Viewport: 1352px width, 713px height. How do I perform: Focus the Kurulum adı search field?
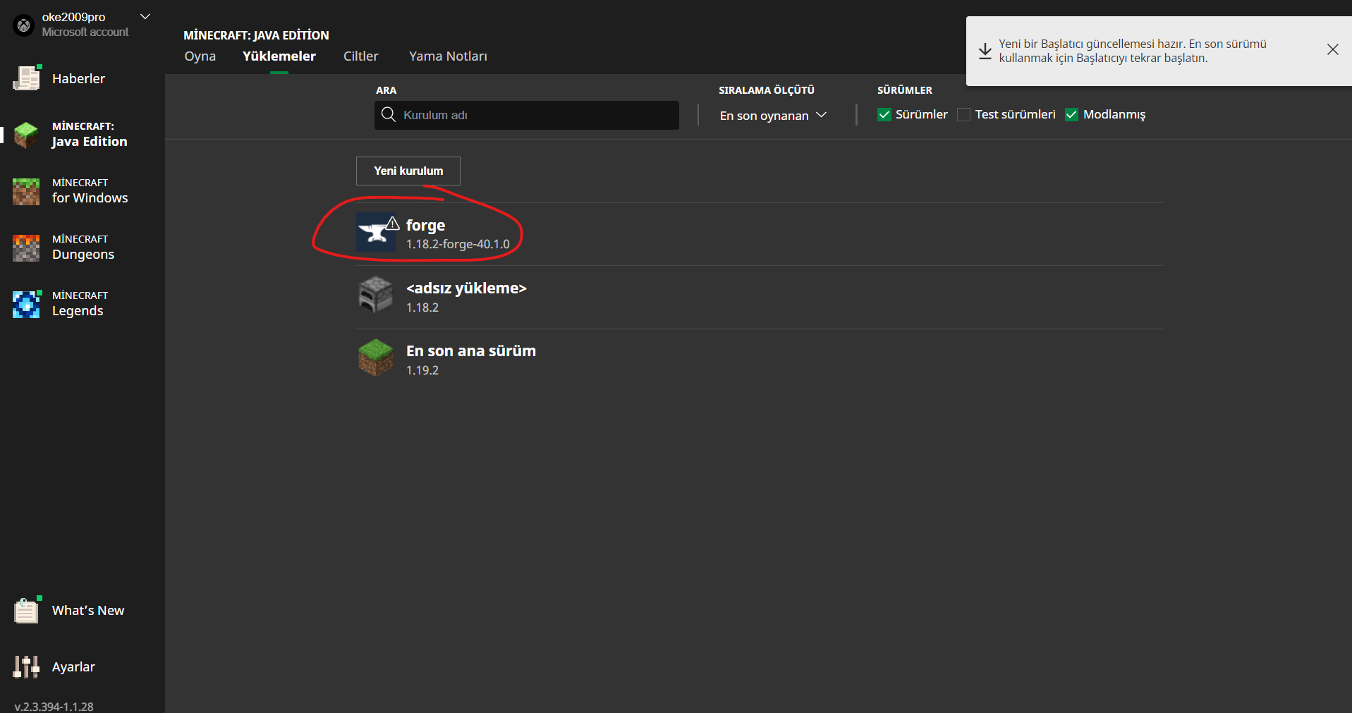pos(527,115)
